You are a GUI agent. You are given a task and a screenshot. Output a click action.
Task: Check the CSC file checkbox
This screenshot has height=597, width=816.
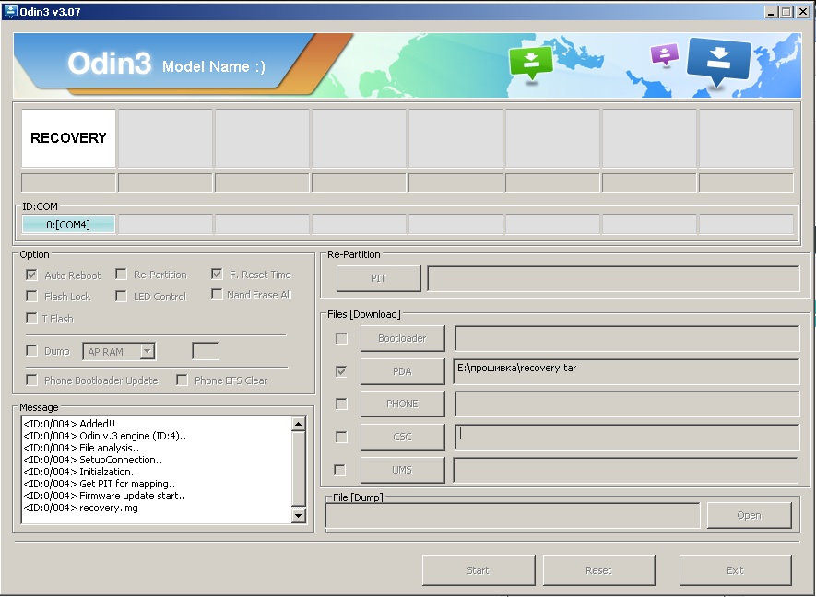tap(341, 437)
